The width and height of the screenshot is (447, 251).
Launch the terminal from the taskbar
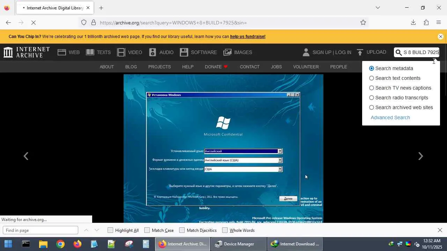(26, 244)
